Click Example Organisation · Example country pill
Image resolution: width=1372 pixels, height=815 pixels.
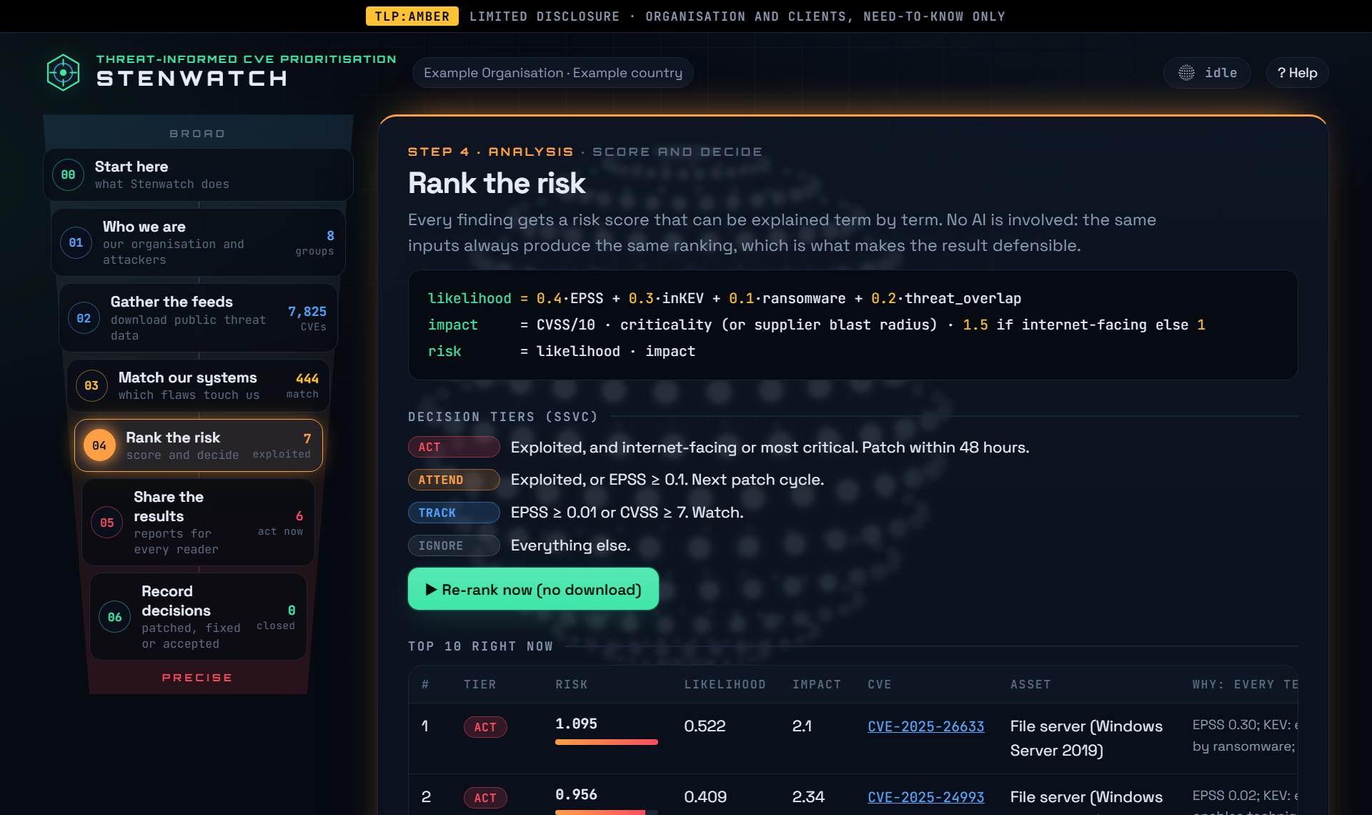coord(552,73)
